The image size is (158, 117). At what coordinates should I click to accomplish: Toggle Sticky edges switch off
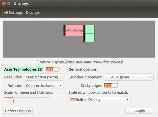coord(111,85)
